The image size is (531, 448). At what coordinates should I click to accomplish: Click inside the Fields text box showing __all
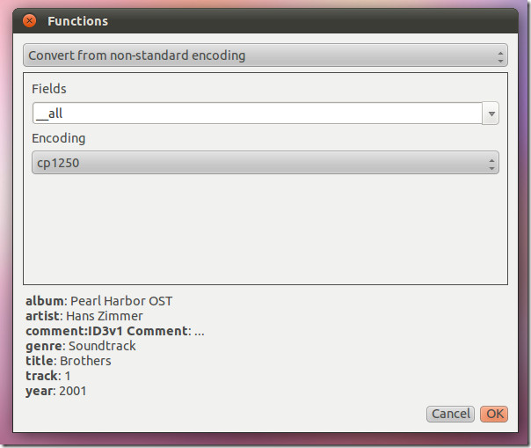(258, 114)
